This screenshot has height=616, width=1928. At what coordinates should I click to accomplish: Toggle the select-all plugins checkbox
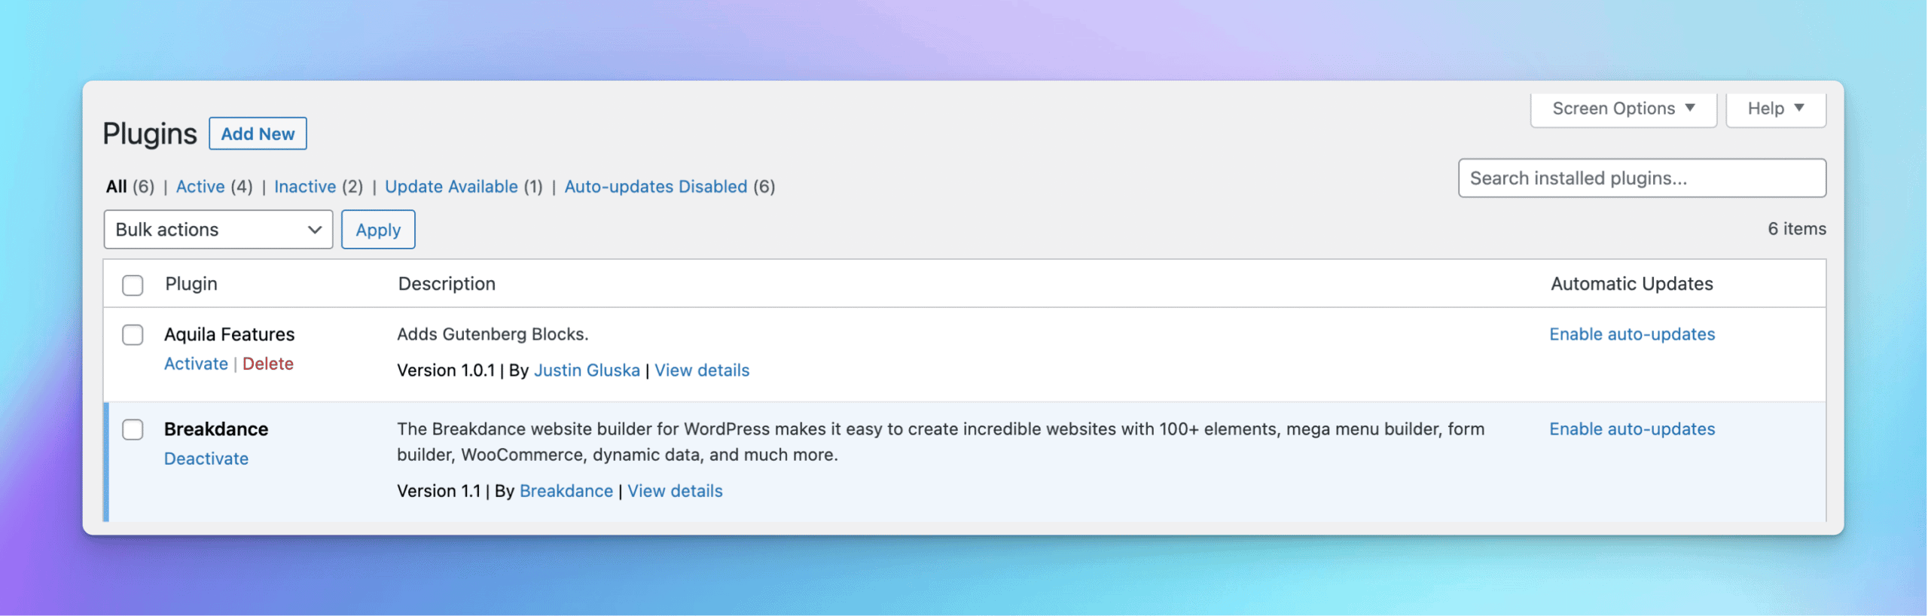[133, 285]
